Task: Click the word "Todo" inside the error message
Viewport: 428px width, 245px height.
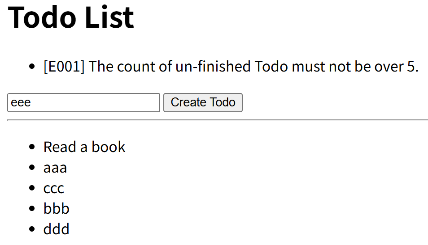Action: point(271,67)
